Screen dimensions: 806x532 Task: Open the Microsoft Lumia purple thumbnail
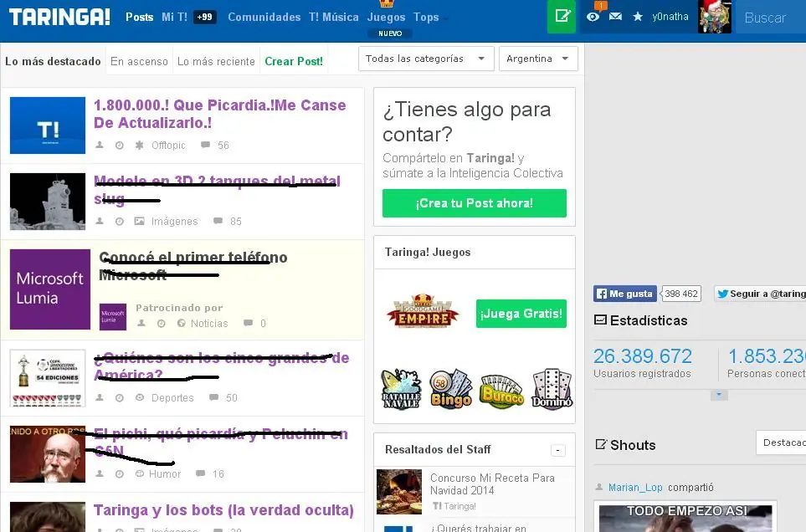pos(50,289)
